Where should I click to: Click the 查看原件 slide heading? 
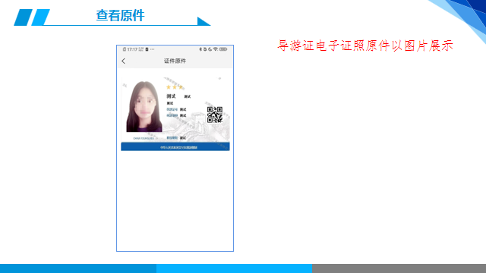point(120,15)
